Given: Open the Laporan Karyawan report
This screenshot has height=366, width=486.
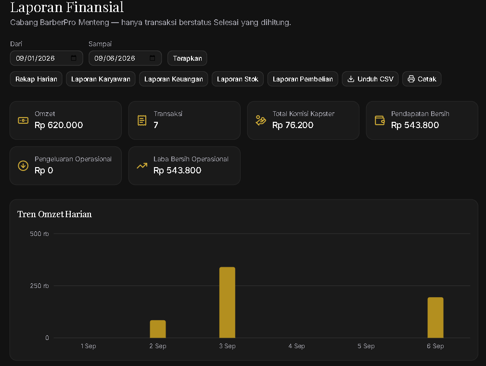Looking at the screenshot, I should [101, 79].
